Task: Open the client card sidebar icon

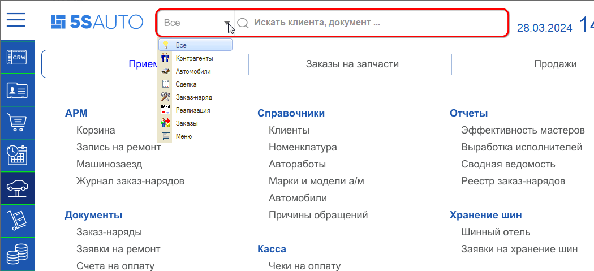Action: (18, 90)
